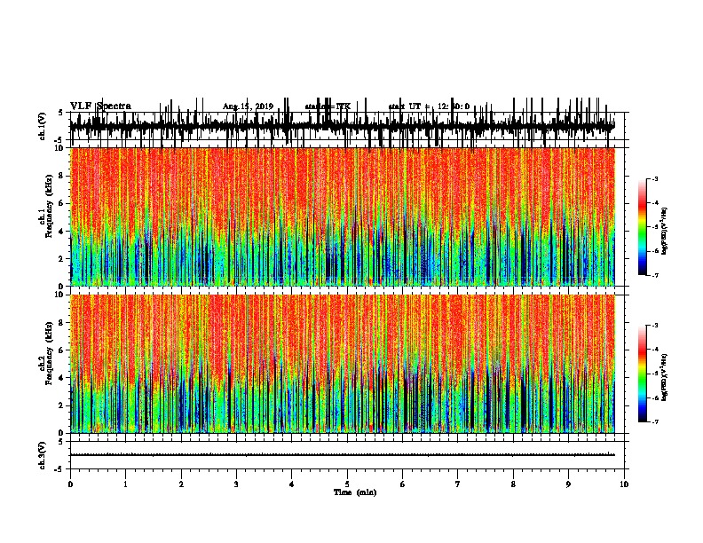Image resolution: width=703 pixels, height=543 pixels.
Task: Click the "Time (min)" axis label
Action: (355, 492)
